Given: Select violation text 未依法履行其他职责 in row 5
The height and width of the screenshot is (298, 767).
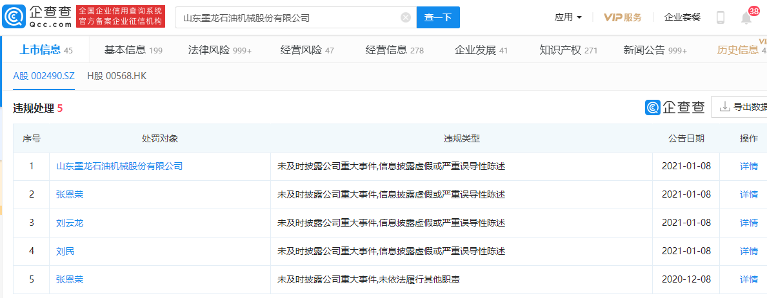Looking at the screenshot, I should [x=419, y=279].
